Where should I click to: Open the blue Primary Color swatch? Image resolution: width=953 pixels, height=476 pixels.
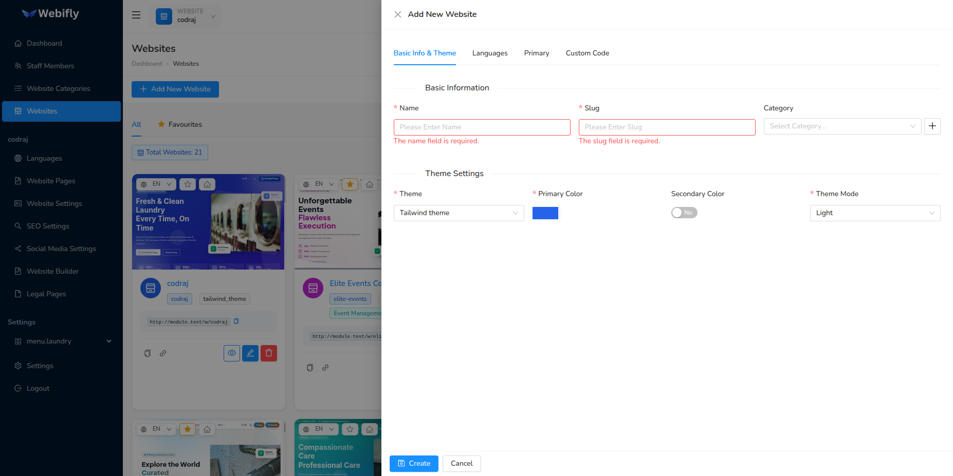pyautogui.click(x=545, y=213)
